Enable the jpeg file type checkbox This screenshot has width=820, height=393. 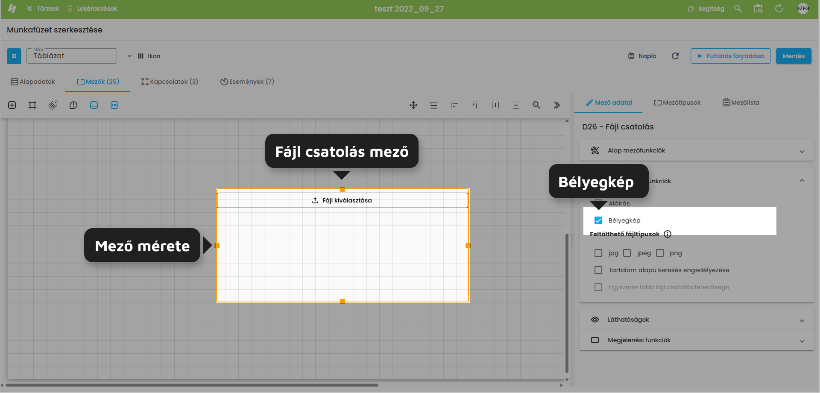tap(627, 253)
